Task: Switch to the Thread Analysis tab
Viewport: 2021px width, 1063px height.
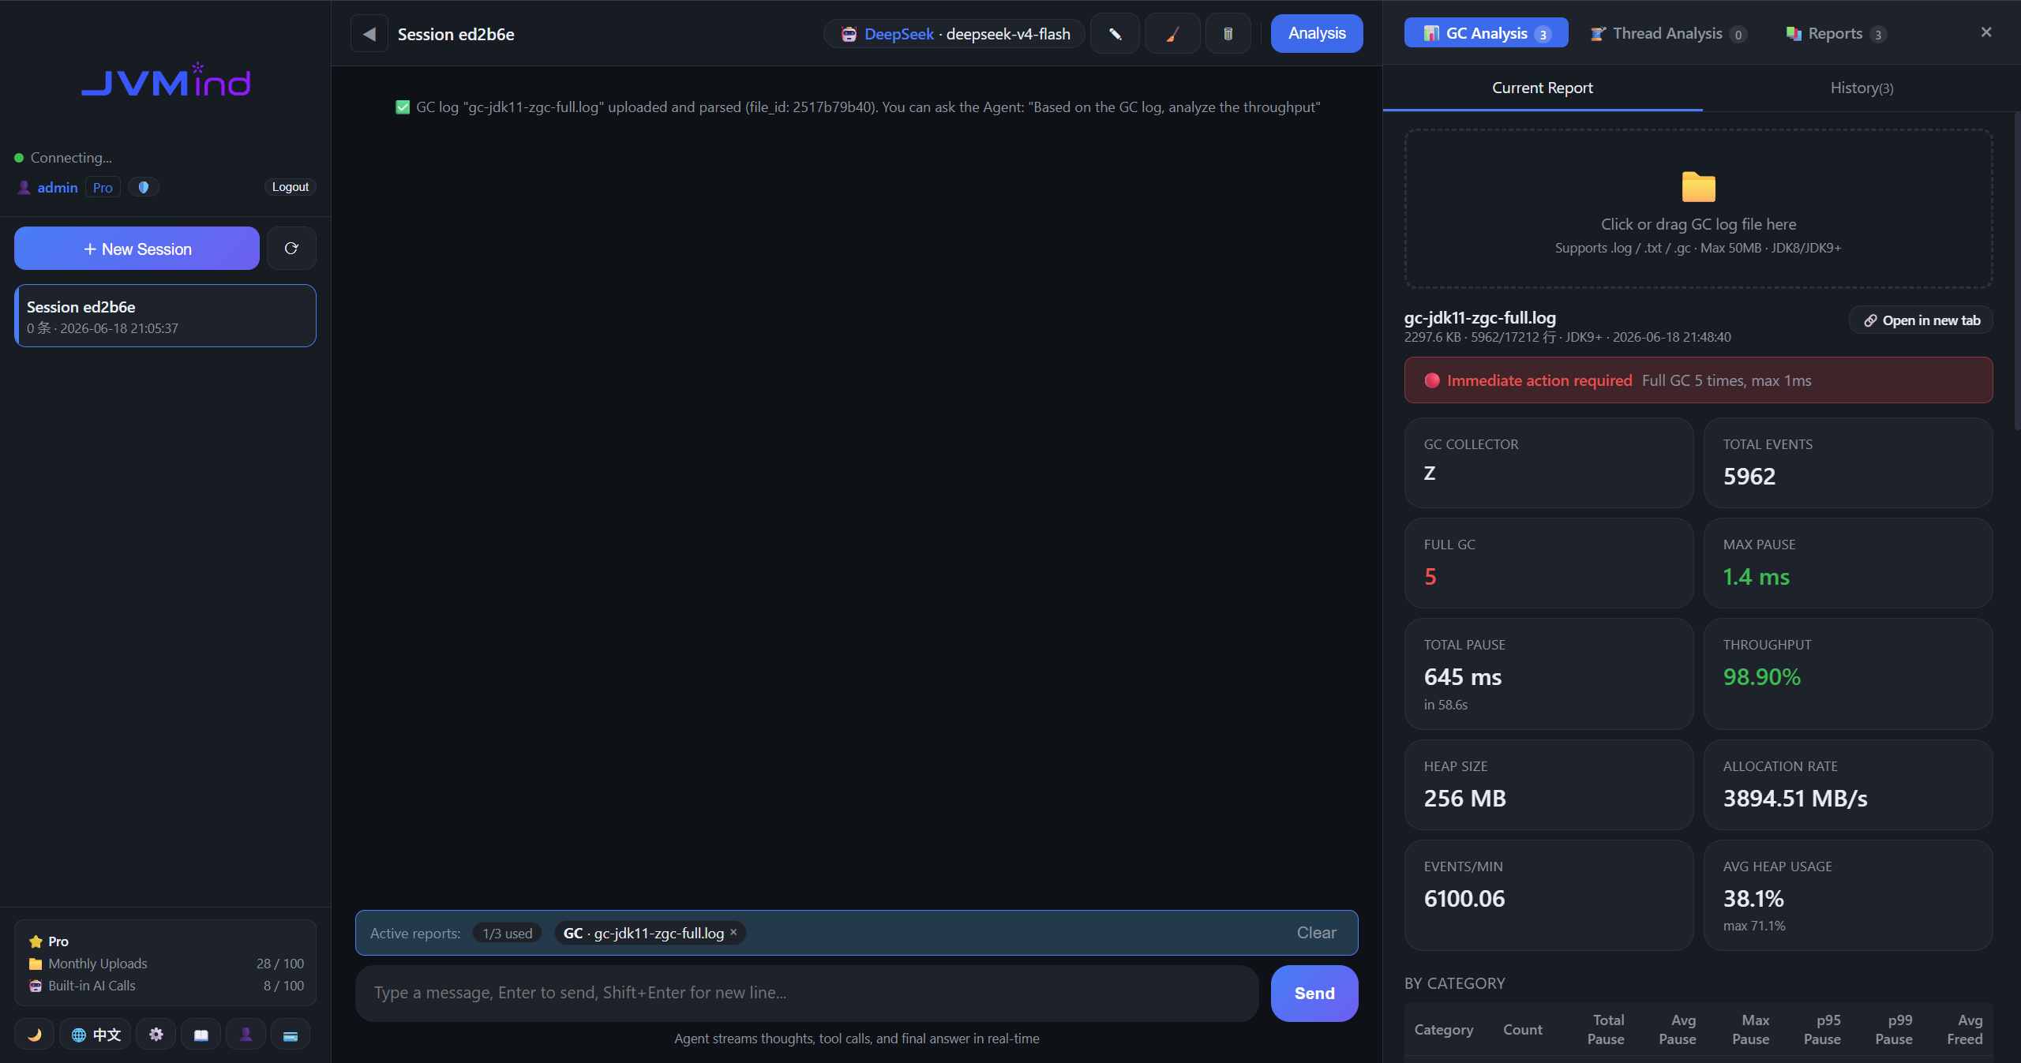Action: point(1667,33)
